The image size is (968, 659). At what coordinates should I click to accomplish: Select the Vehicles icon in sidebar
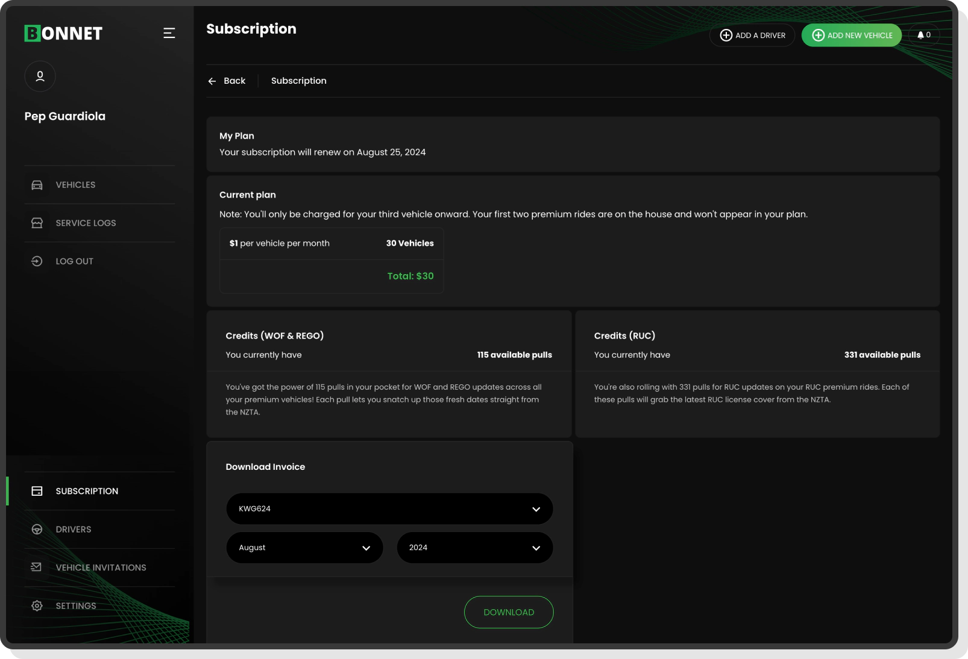point(37,185)
